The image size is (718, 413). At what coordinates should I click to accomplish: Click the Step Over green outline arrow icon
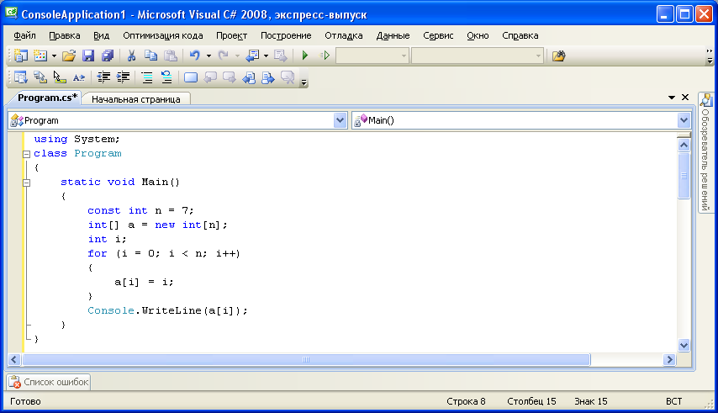325,56
